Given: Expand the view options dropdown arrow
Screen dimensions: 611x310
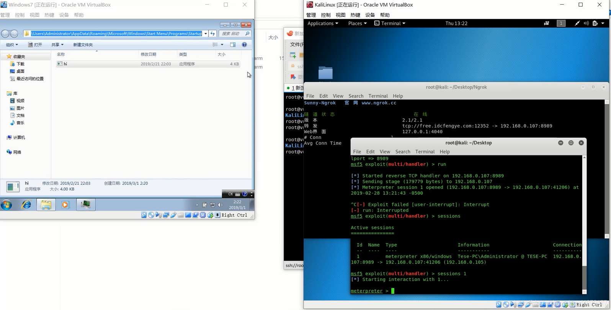Looking at the screenshot, I should click(x=222, y=45).
